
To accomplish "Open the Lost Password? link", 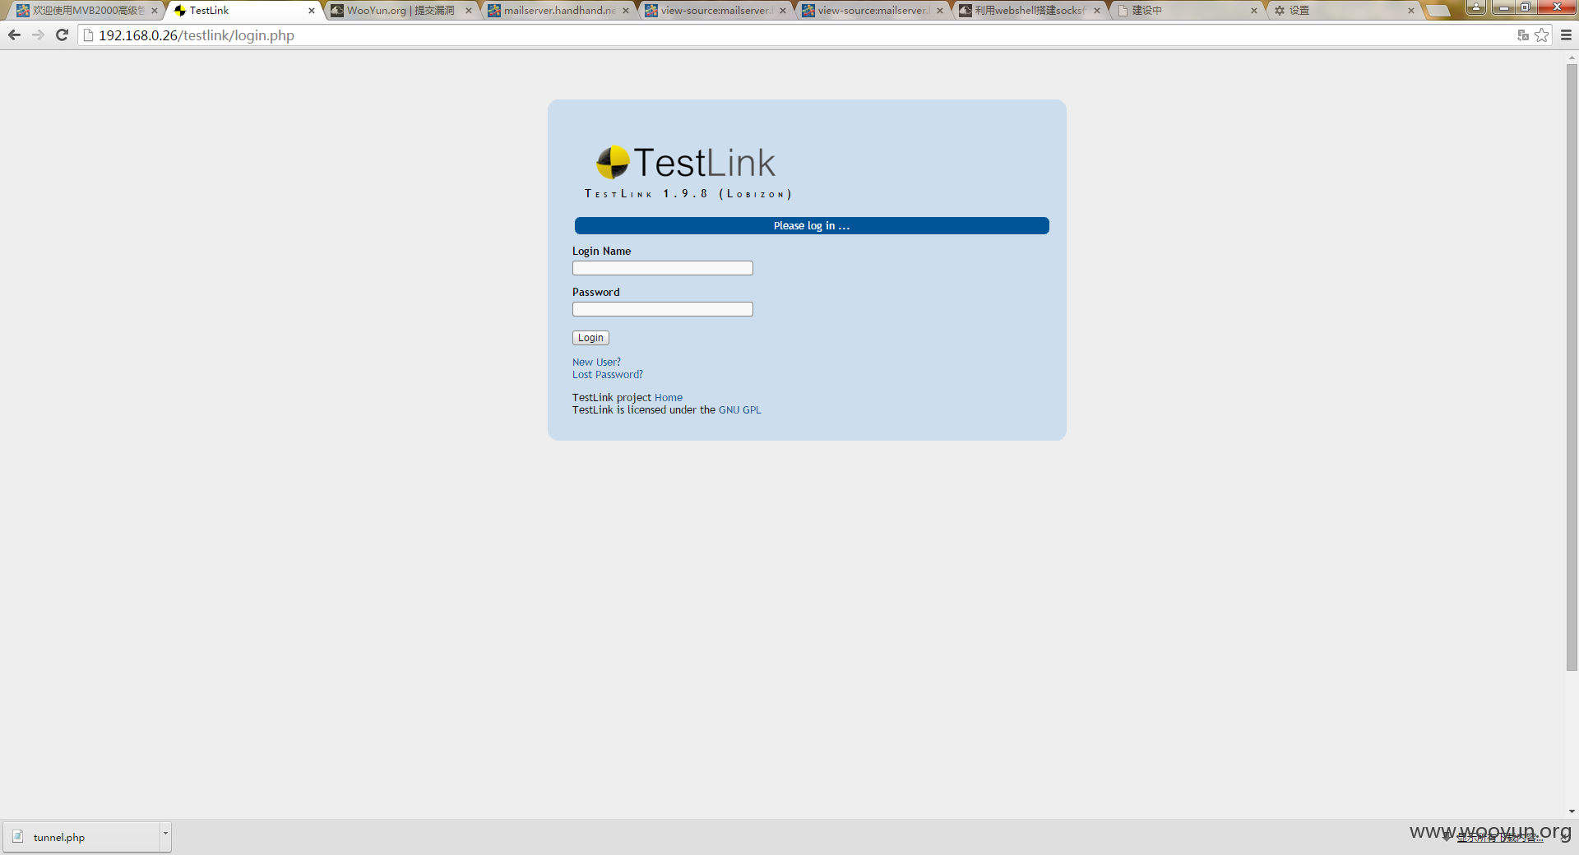I will [x=608, y=374].
